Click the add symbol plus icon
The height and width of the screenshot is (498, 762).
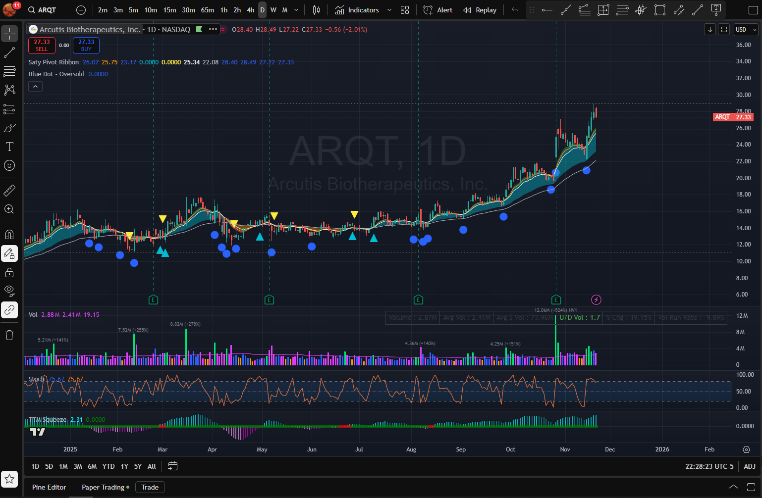pyautogui.click(x=81, y=10)
